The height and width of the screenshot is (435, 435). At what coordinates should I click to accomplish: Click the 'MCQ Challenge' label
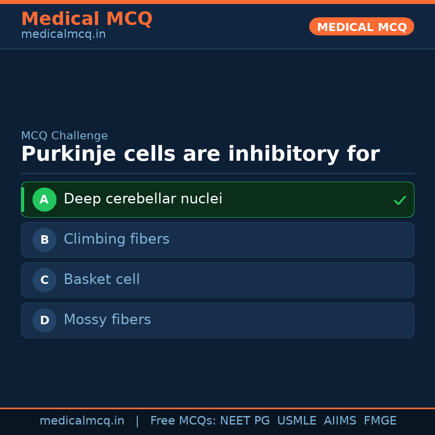[64, 136]
